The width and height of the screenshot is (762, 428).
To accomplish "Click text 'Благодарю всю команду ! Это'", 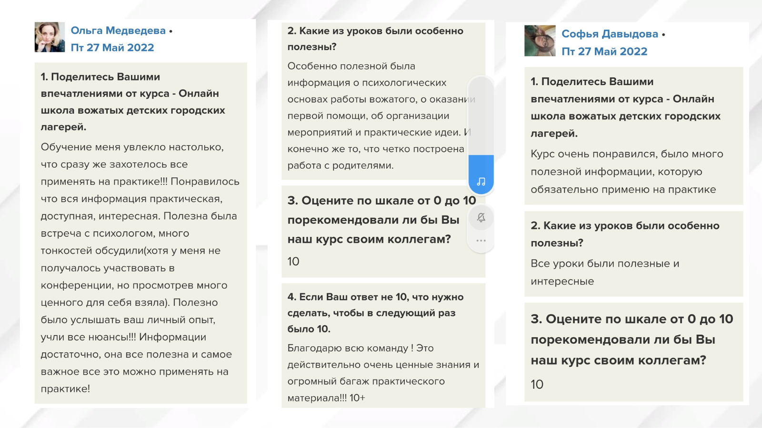I will click(x=361, y=348).
